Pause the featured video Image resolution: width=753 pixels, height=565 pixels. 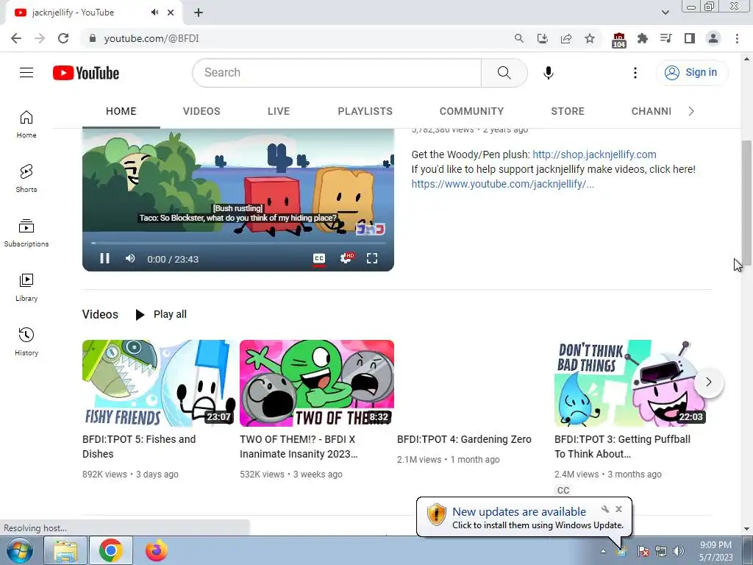pos(104,258)
